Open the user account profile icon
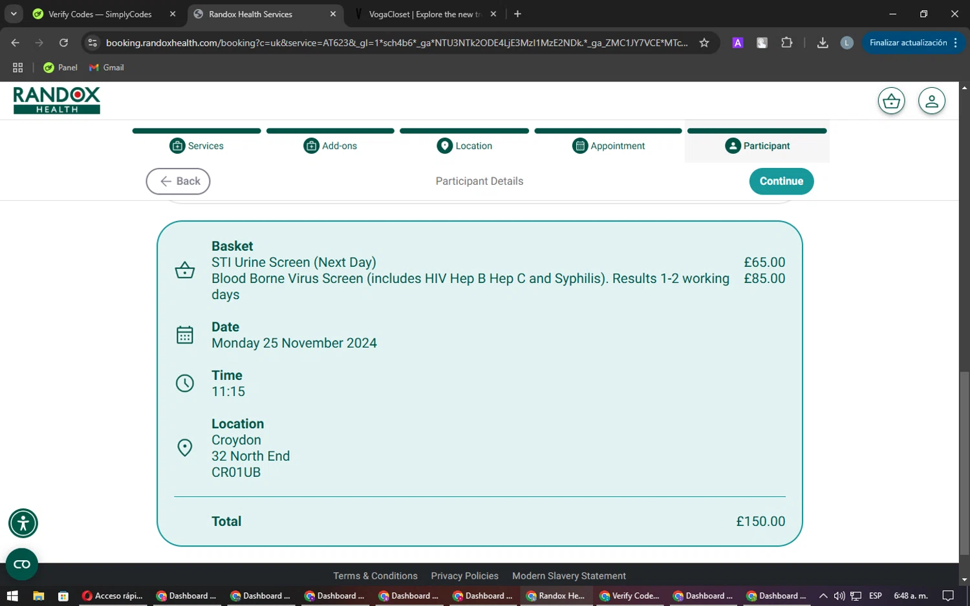 (x=932, y=101)
